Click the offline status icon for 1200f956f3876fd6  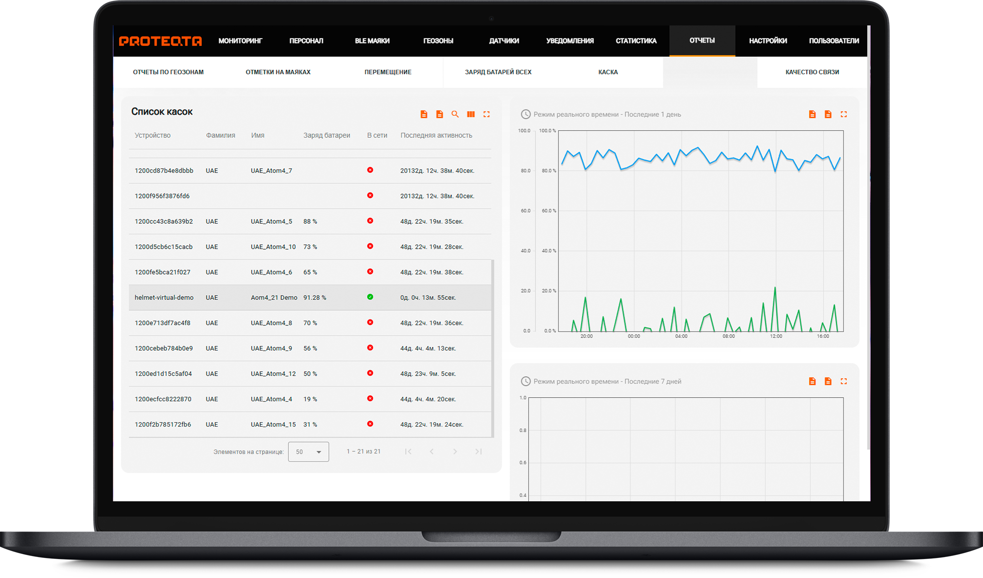click(370, 195)
